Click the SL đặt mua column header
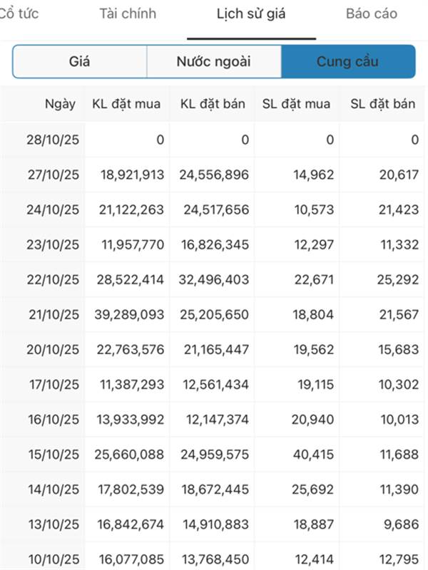Image resolution: width=428 pixels, height=570 pixels. pos(297,104)
